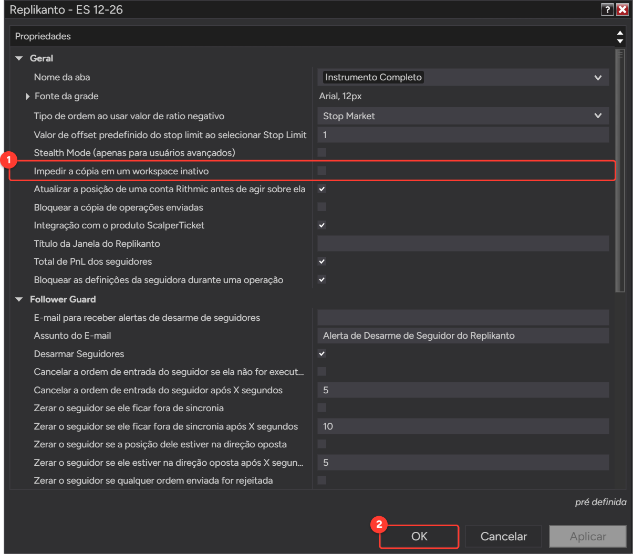Expand the Fonte da grade row
This screenshot has height=554, width=633.
[27, 96]
